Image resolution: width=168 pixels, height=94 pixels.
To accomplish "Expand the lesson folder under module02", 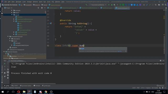I will [x=12, y=13].
